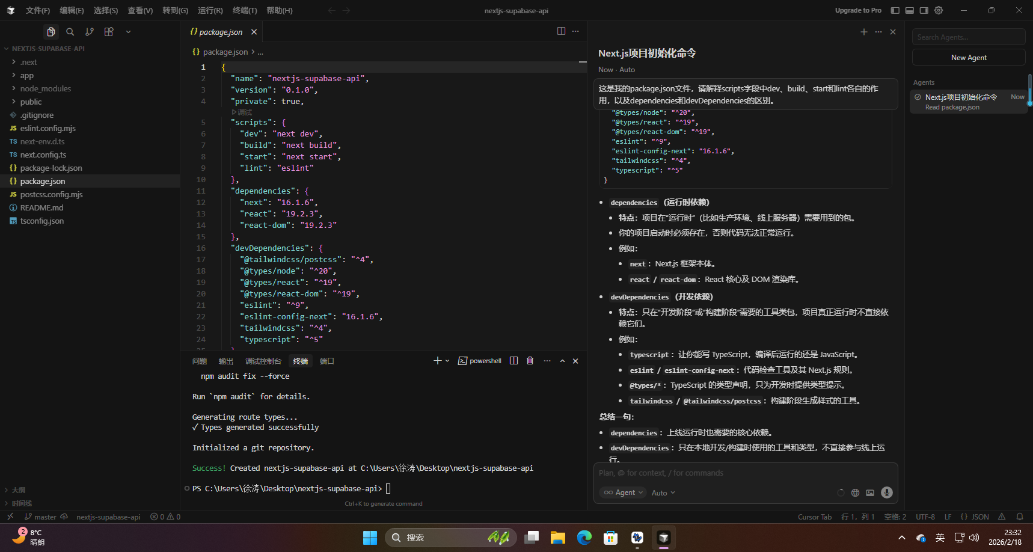Click globe web icon in chat input
The image size is (1033, 552).
pos(855,492)
